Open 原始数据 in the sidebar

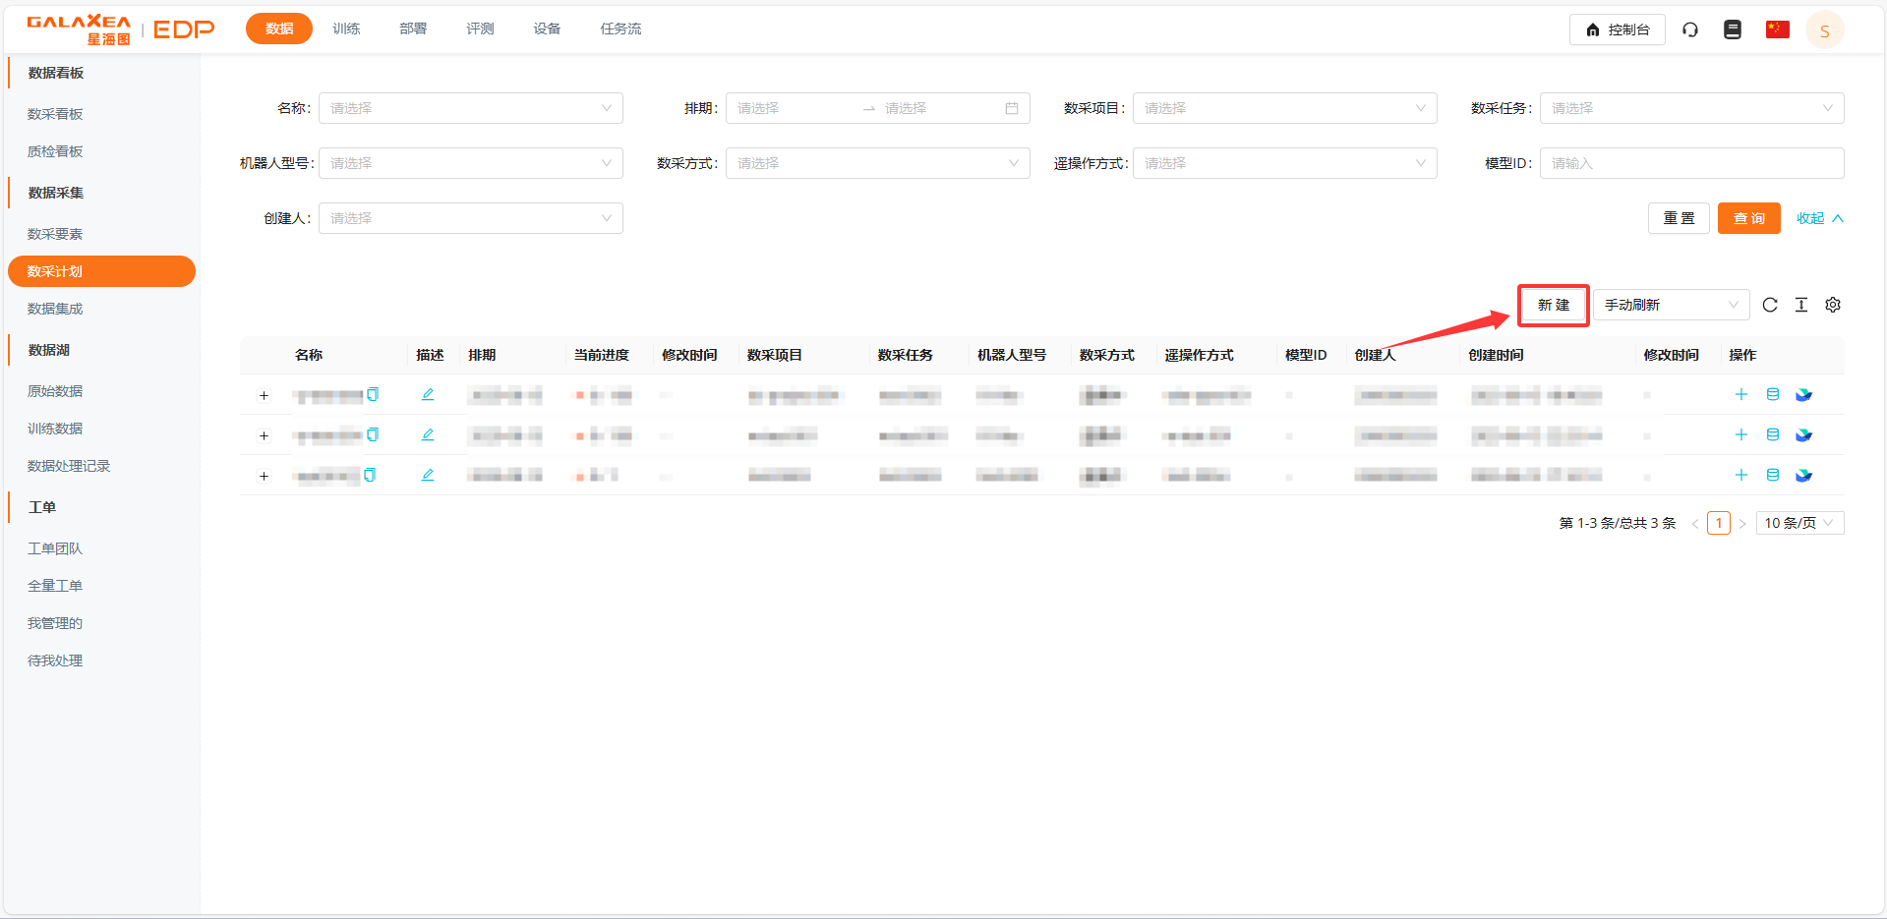pyautogui.click(x=55, y=391)
